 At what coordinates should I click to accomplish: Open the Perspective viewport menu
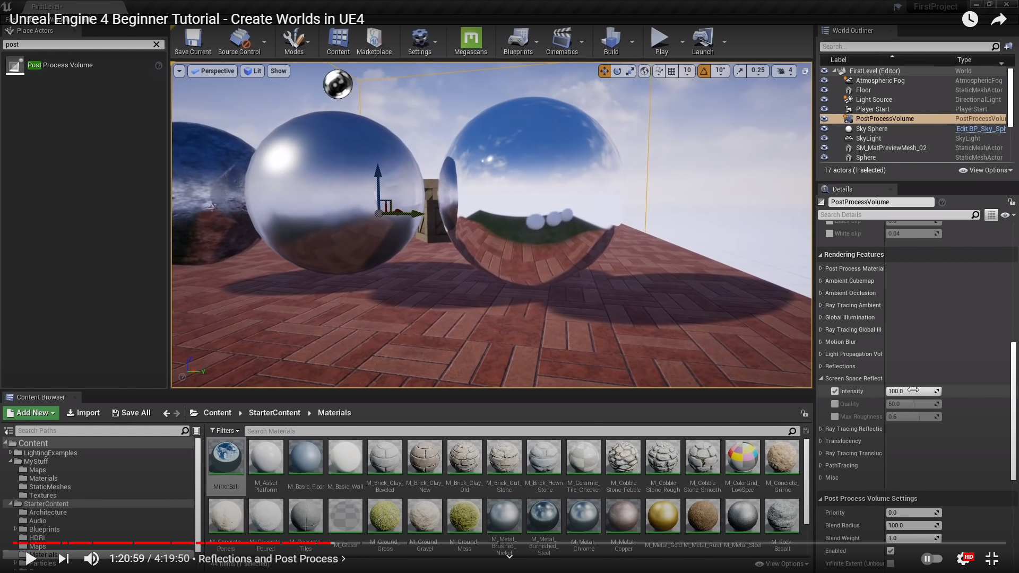pyautogui.click(x=212, y=71)
